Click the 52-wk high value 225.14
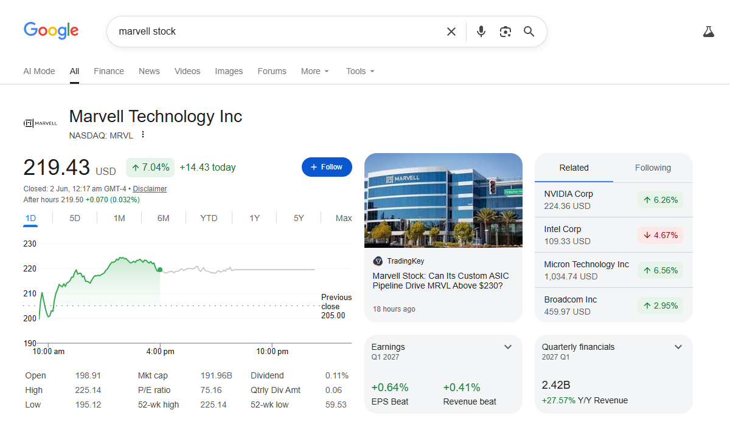 (x=214, y=405)
